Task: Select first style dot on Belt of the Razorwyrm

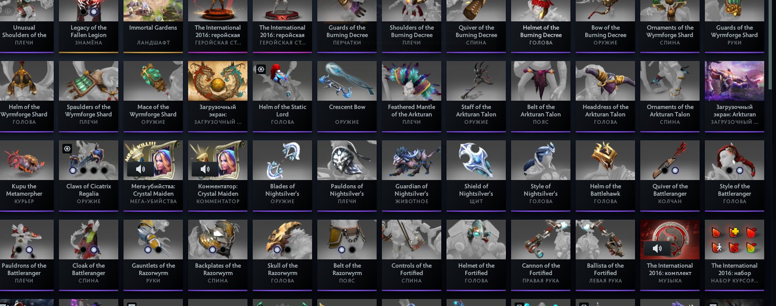Action: pyautogui.click(x=342, y=250)
